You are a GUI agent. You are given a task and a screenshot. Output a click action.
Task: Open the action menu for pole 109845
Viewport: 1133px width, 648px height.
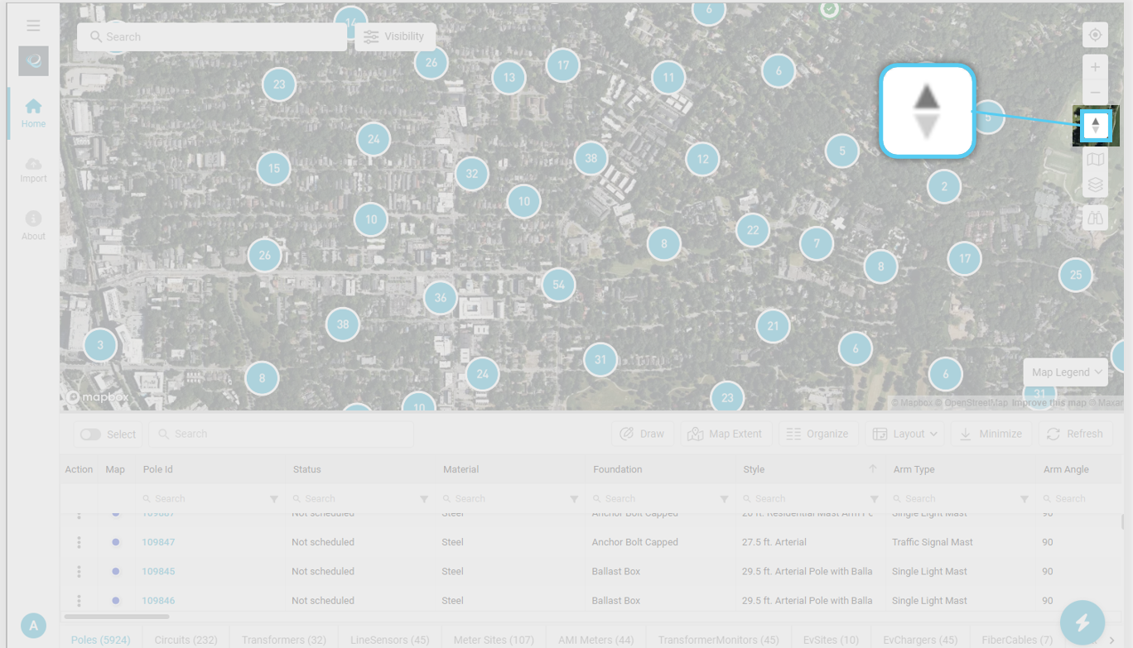pyautogui.click(x=79, y=571)
